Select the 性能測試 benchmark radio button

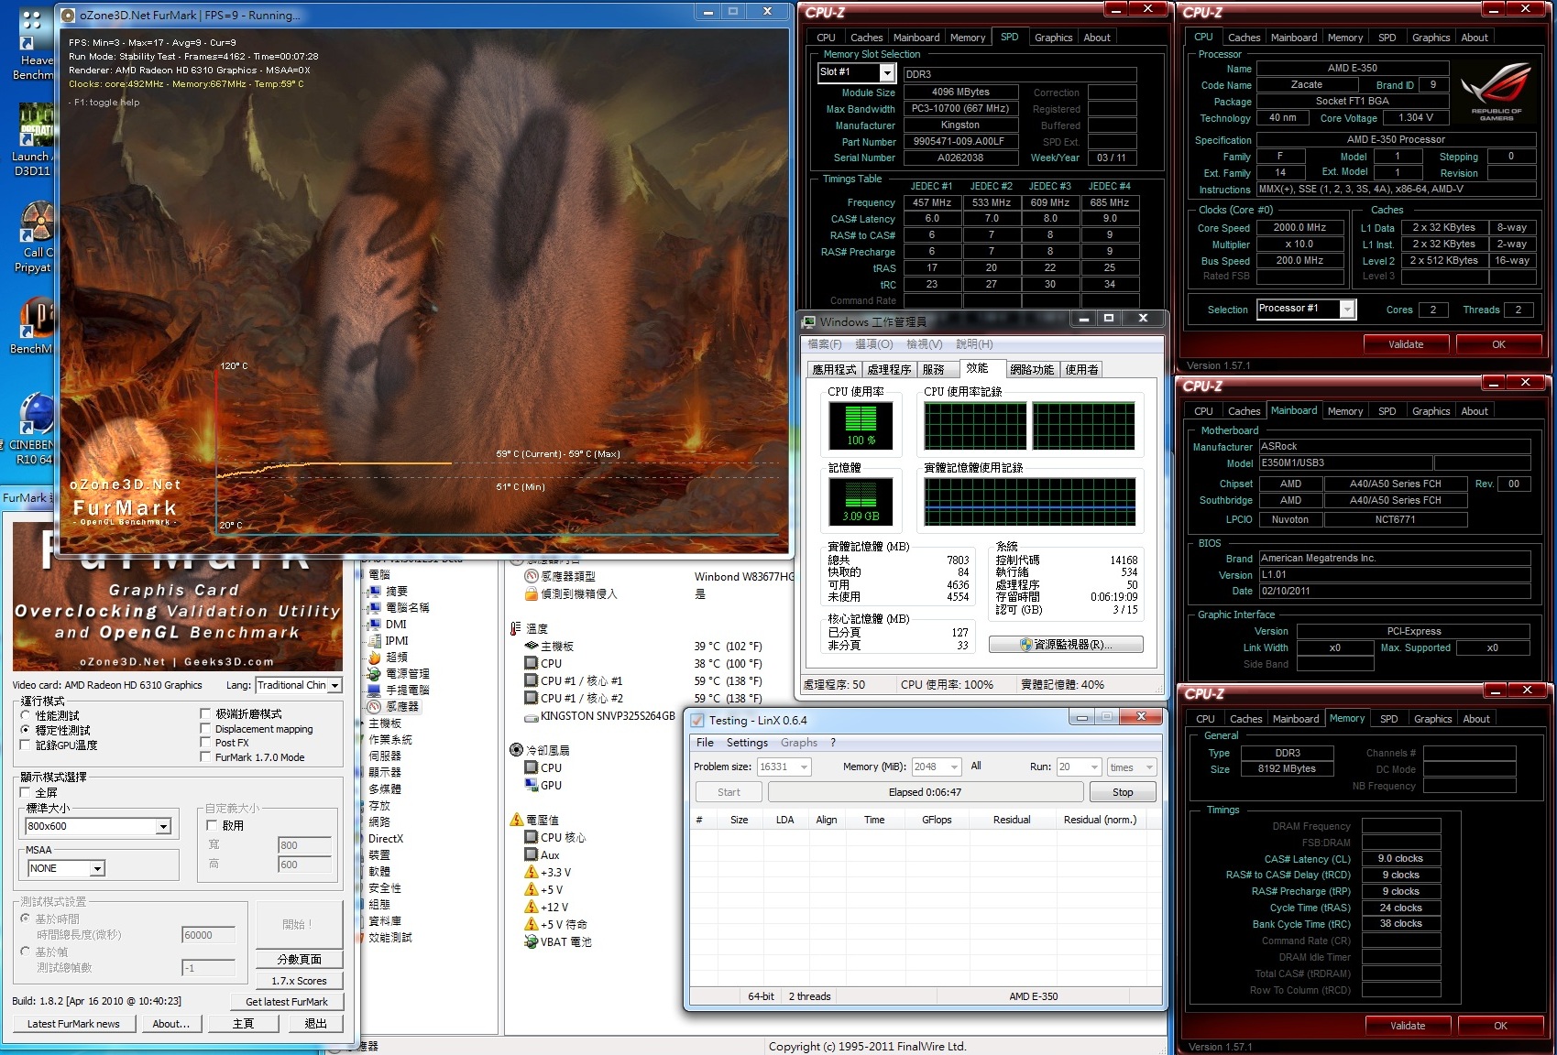[26, 715]
